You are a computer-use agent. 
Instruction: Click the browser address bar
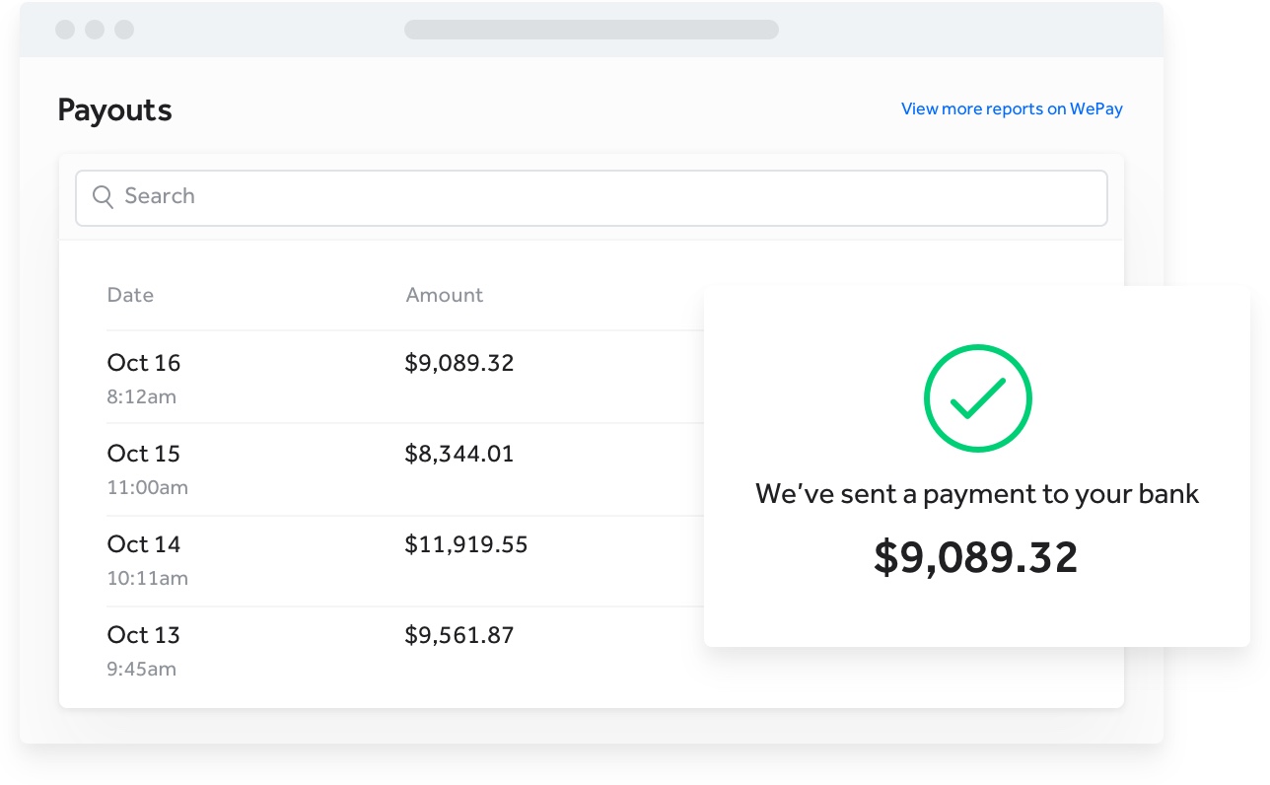pos(592,30)
